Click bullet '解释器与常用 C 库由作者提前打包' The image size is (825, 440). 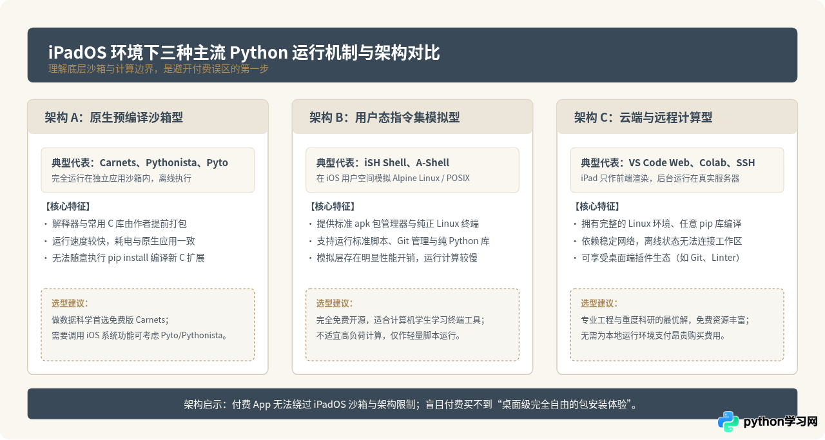[119, 224]
